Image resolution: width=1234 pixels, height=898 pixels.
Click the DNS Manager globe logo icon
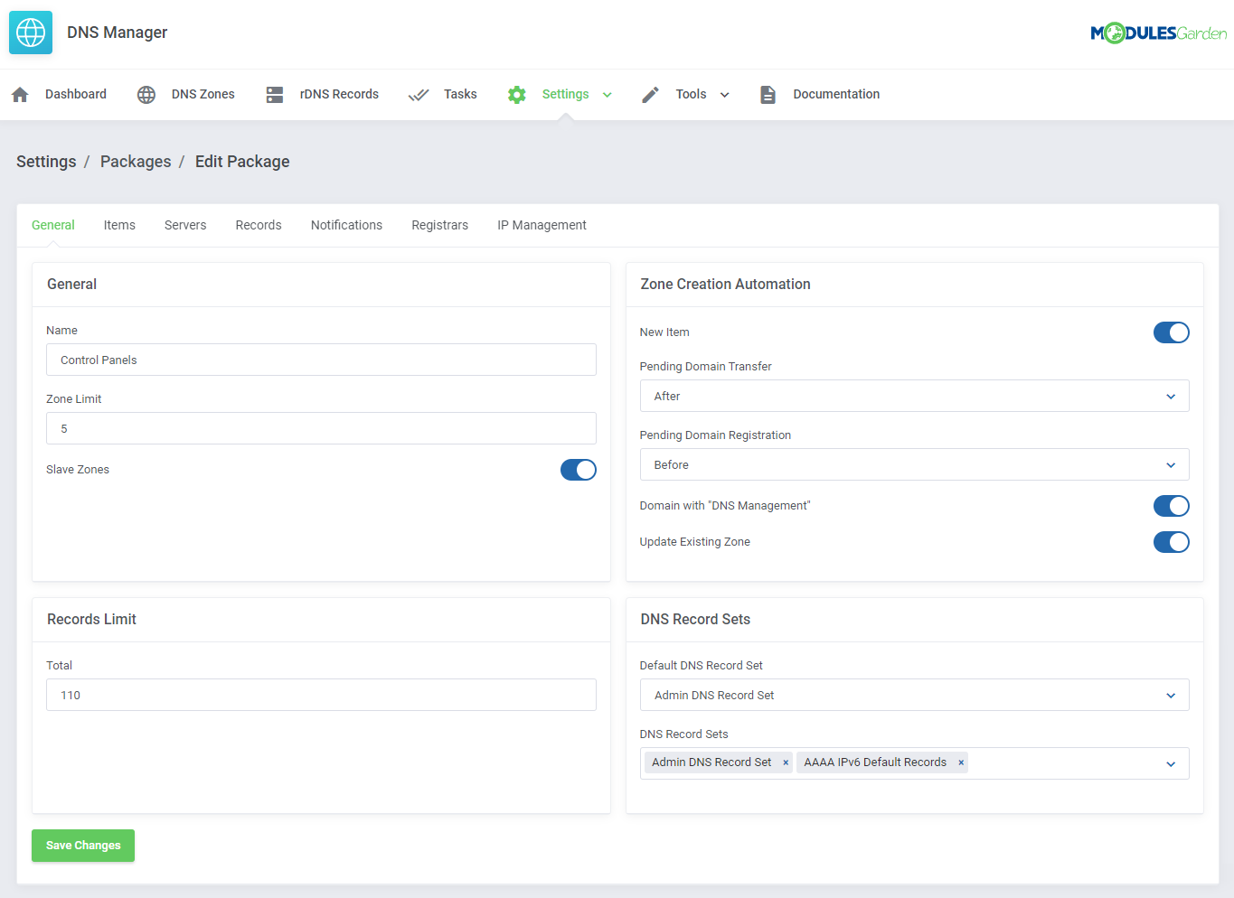(x=30, y=32)
